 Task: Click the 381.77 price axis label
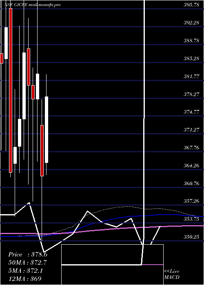191,77
